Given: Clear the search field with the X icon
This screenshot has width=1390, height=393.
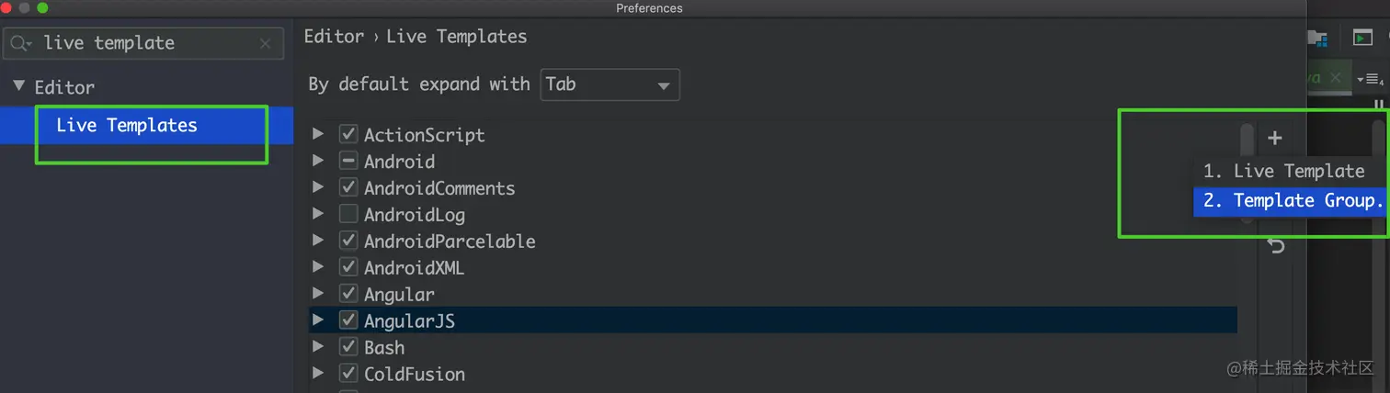Looking at the screenshot, I should pyautogui.click(x=265, y=43).
